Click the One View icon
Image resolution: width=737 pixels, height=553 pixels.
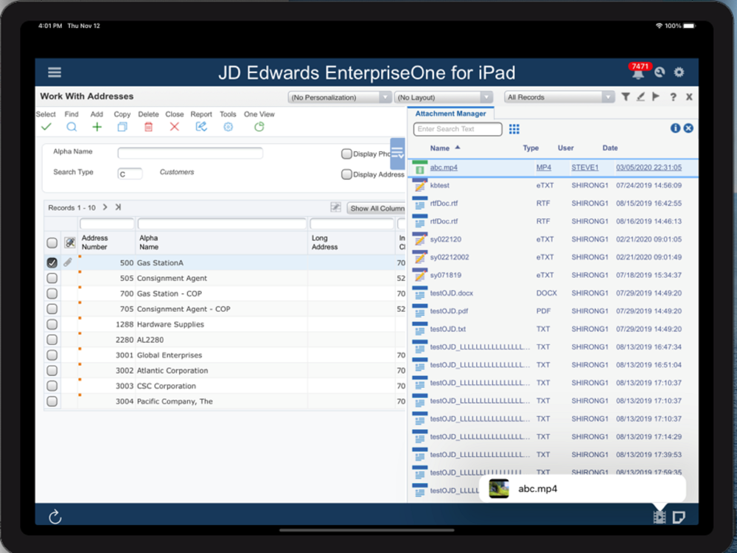tap(259, 127)
